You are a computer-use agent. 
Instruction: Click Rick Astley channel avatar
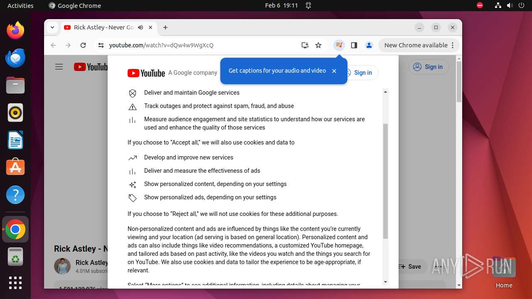coord(62,266)
